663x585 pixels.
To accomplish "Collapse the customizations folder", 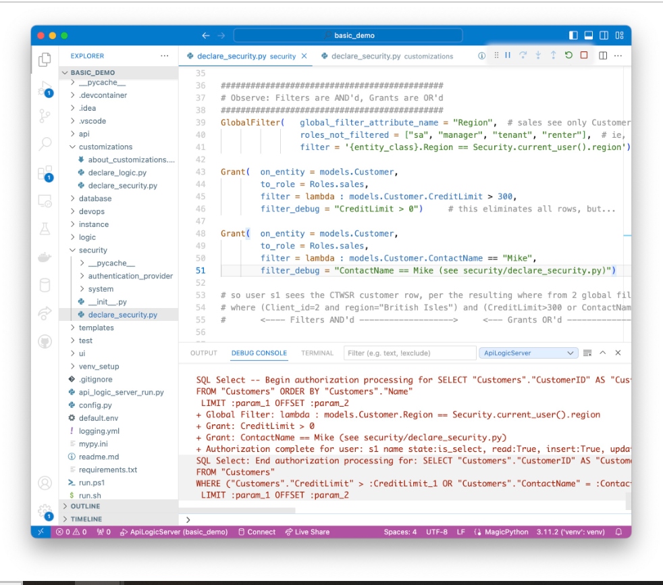I will 105,147.
